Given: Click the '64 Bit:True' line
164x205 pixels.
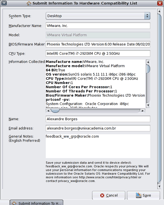Looking at the screenshot, I should (55, 70).
